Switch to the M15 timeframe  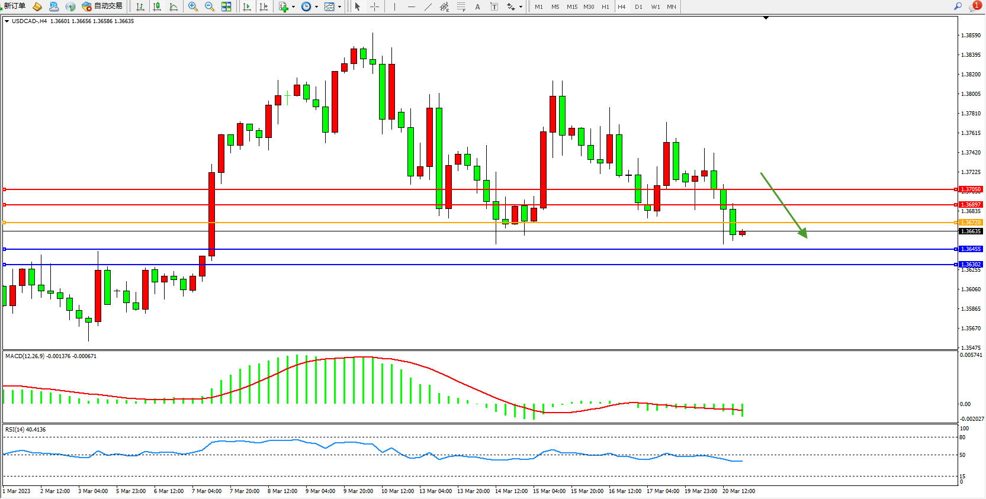click(x=571, y=7)
